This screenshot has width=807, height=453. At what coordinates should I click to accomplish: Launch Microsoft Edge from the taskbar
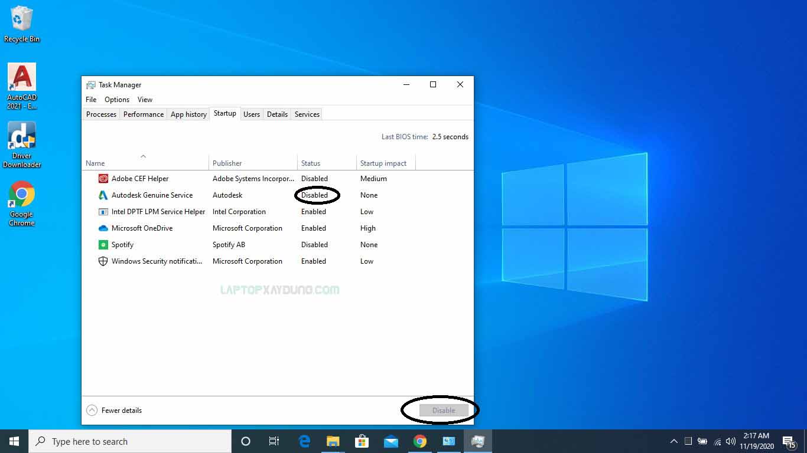tap(304, 441)
